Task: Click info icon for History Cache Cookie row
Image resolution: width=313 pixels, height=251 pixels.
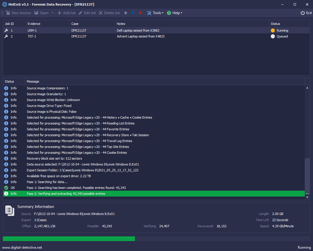Action: click(x=6, y=117)
